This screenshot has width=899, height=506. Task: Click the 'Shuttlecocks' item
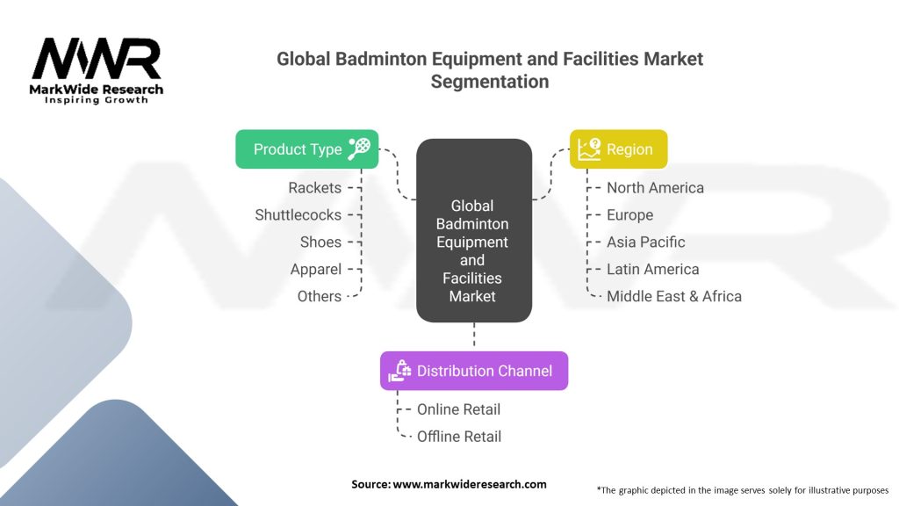298,214
